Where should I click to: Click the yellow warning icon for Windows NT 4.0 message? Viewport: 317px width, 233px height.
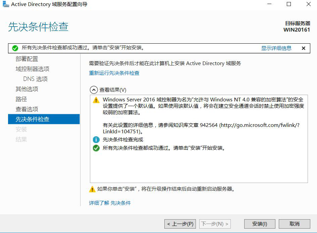tap(96, 100)
